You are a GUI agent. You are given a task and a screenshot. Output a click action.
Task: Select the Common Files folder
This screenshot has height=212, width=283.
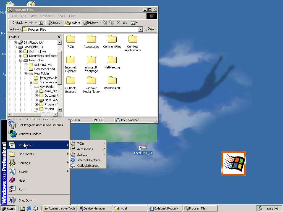pos(112,42)
